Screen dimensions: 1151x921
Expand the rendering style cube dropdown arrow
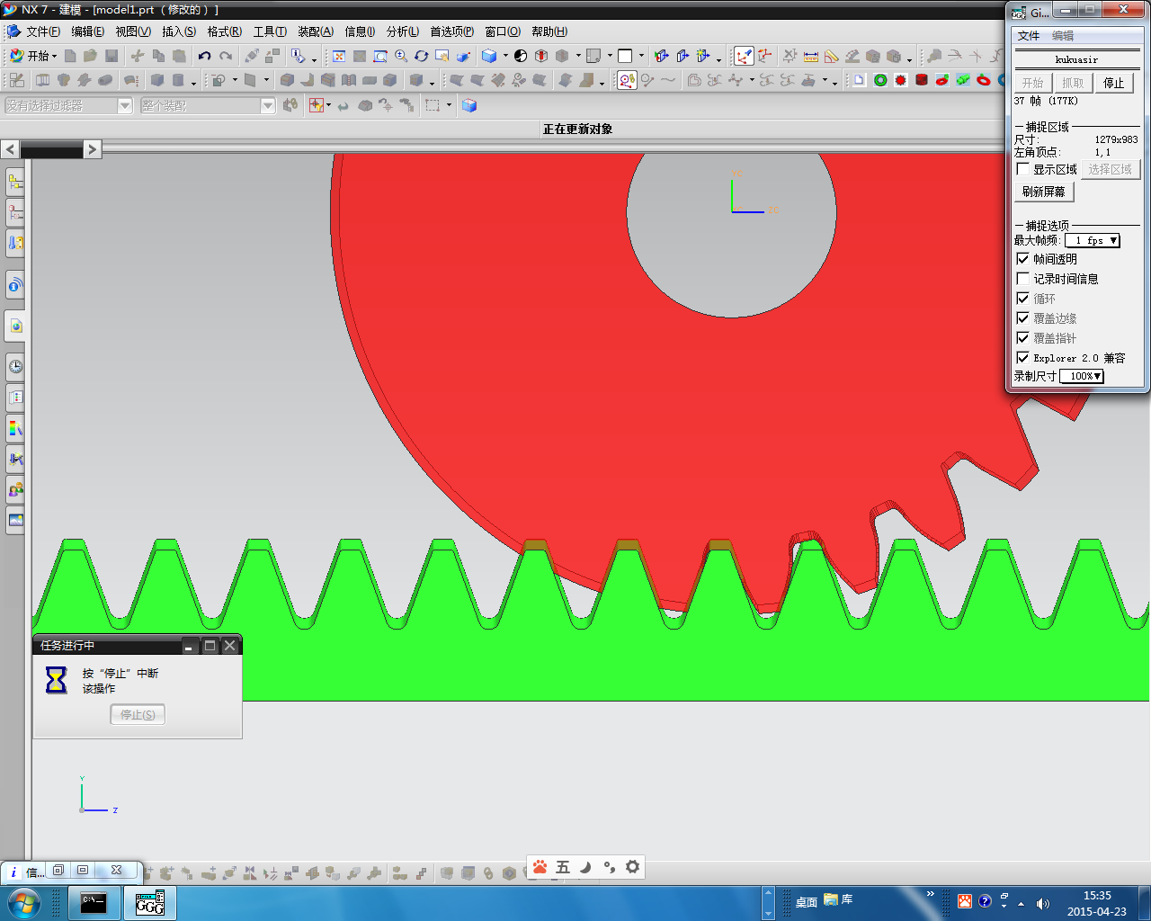click(506, 56)
